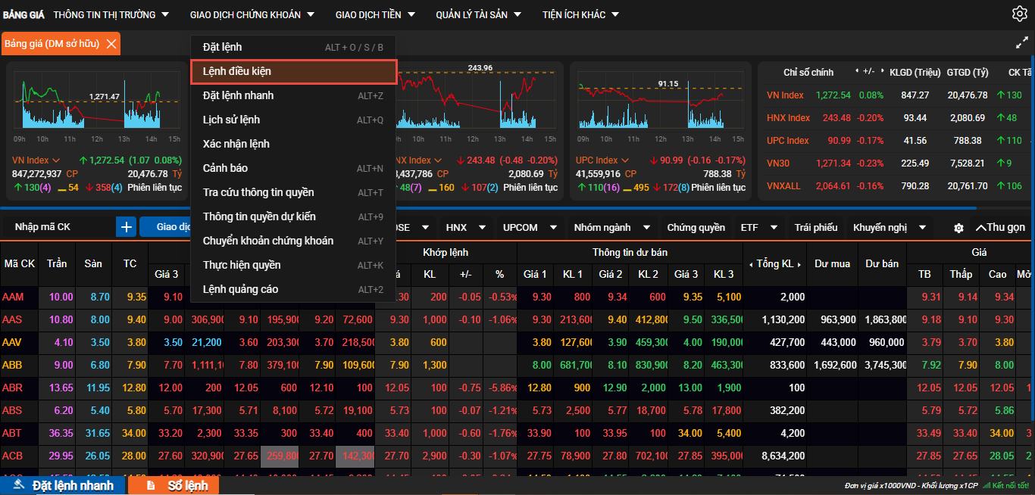
Task: Open the Nhóm ngành dropdown filter
Action: tap(612, 227)
